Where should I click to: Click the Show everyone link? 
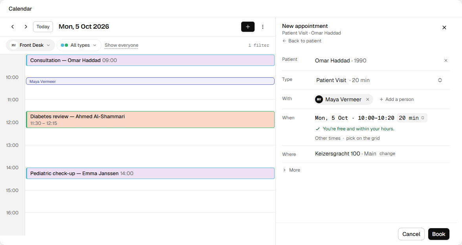121,46
